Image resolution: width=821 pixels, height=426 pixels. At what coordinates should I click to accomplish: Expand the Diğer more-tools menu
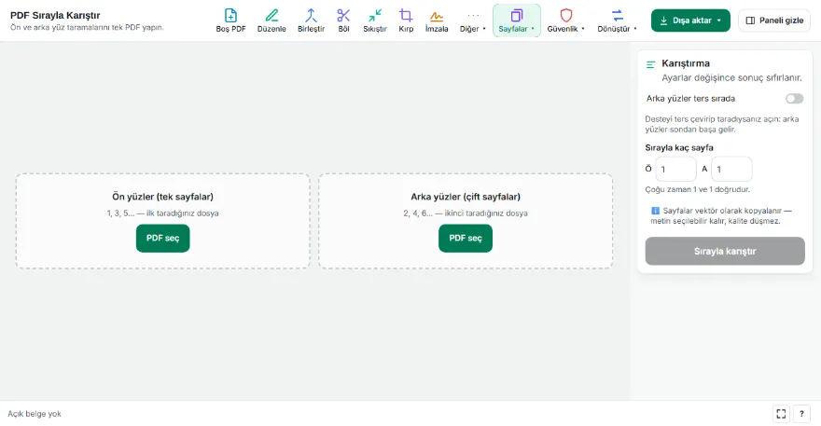[x=473, y=21]
